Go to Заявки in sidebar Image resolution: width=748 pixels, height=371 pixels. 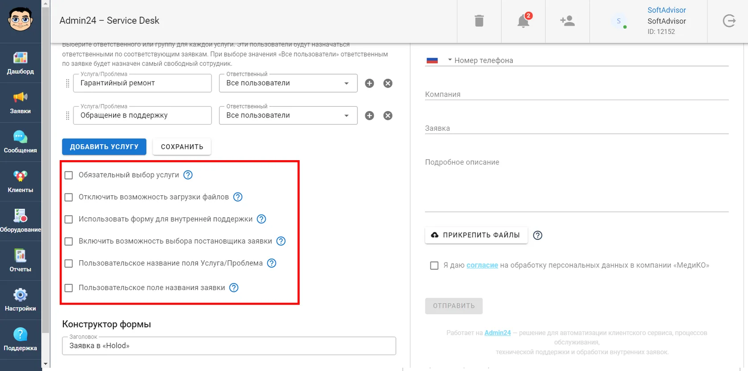(x=20, y=103)
